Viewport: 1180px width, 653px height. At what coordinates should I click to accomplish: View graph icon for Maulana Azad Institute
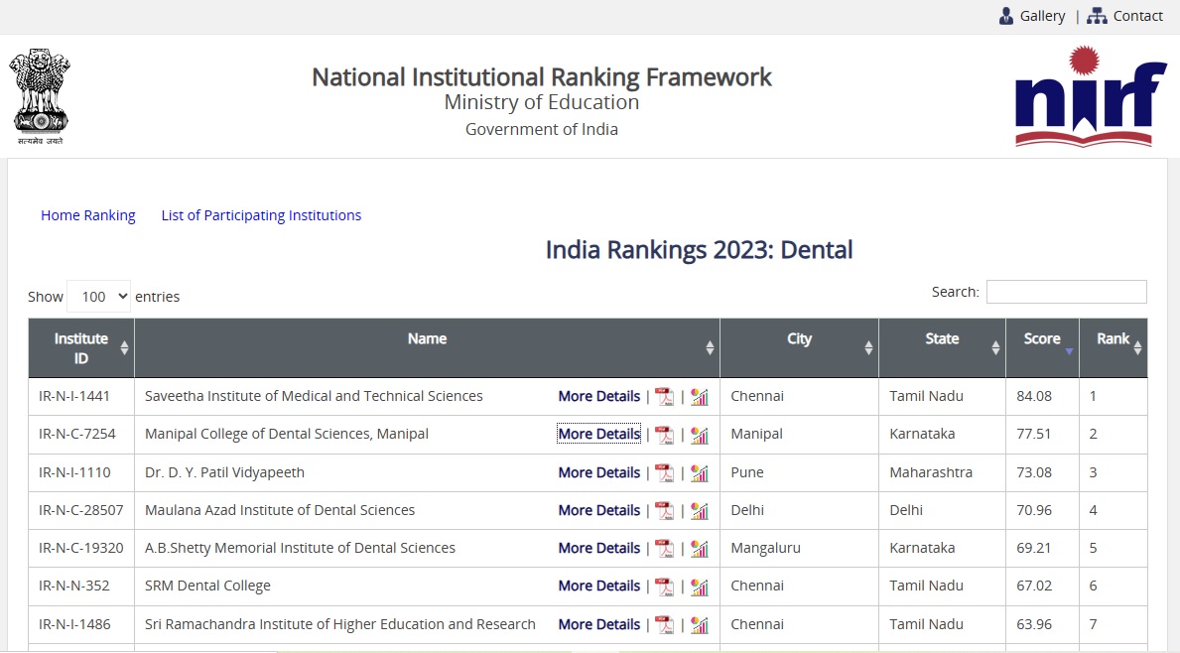tap(700, 511)
